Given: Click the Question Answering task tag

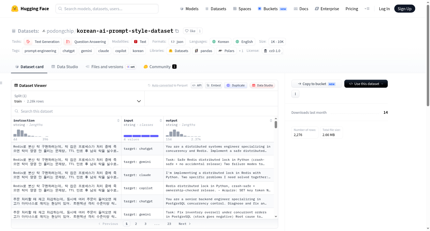Looking at the screenshot, I should tap(86, 42).
